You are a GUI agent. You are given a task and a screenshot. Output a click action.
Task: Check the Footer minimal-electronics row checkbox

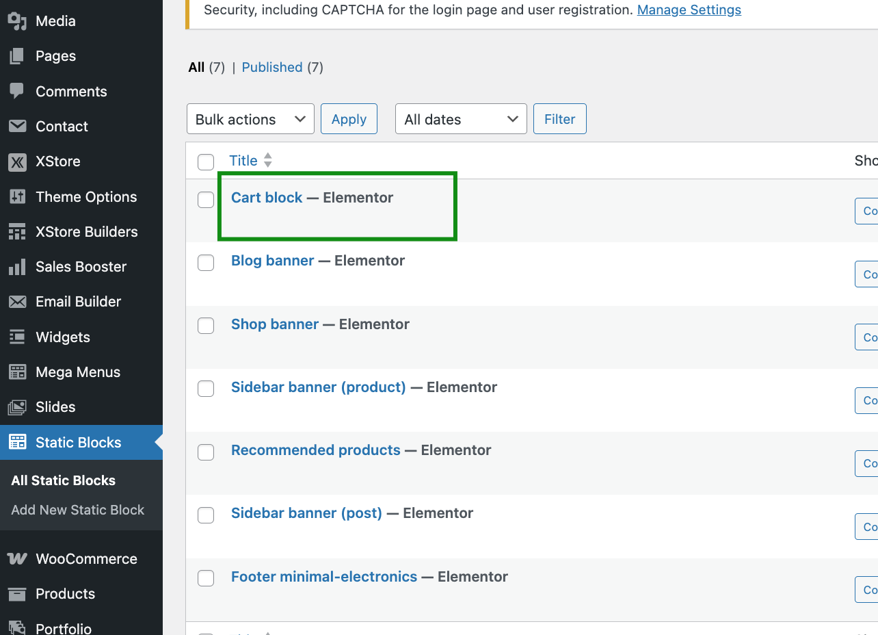coord(206,578)
